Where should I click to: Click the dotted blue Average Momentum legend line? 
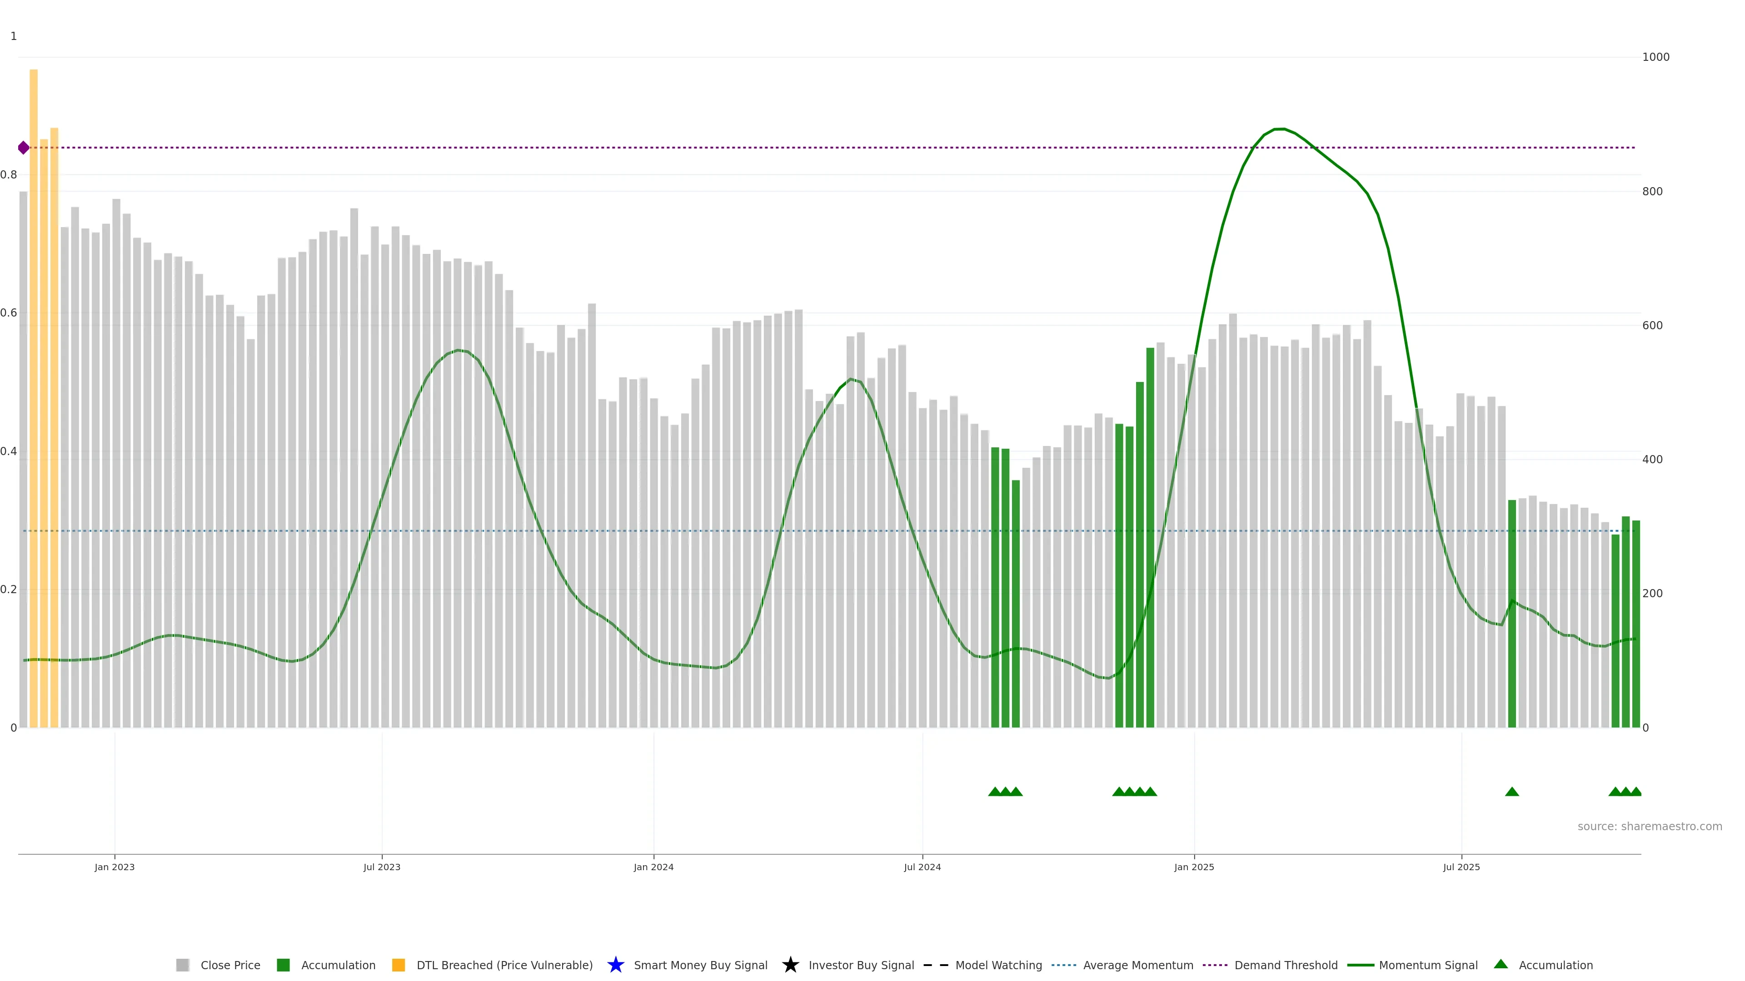[x=1063, y=965]
